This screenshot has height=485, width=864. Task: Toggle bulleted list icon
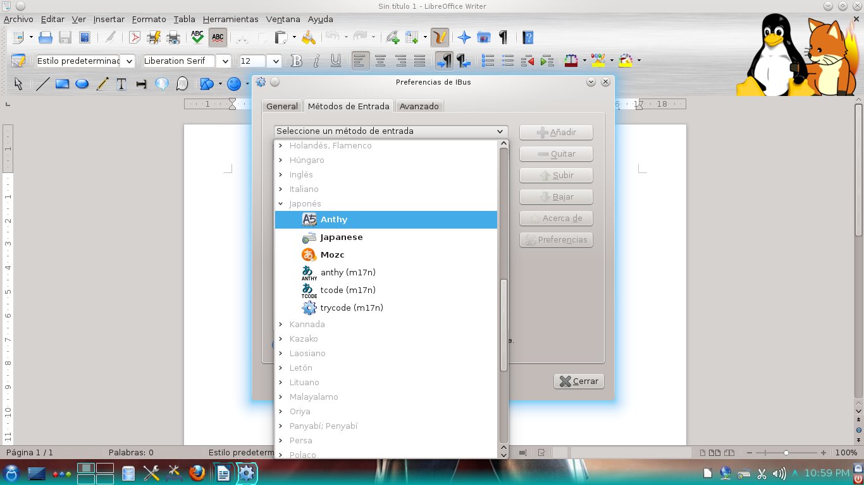[x=507, y=61]
